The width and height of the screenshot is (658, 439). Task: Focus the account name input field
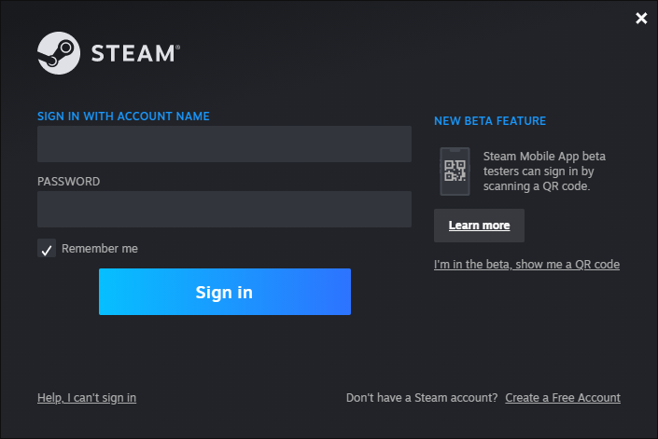point(224,144)
